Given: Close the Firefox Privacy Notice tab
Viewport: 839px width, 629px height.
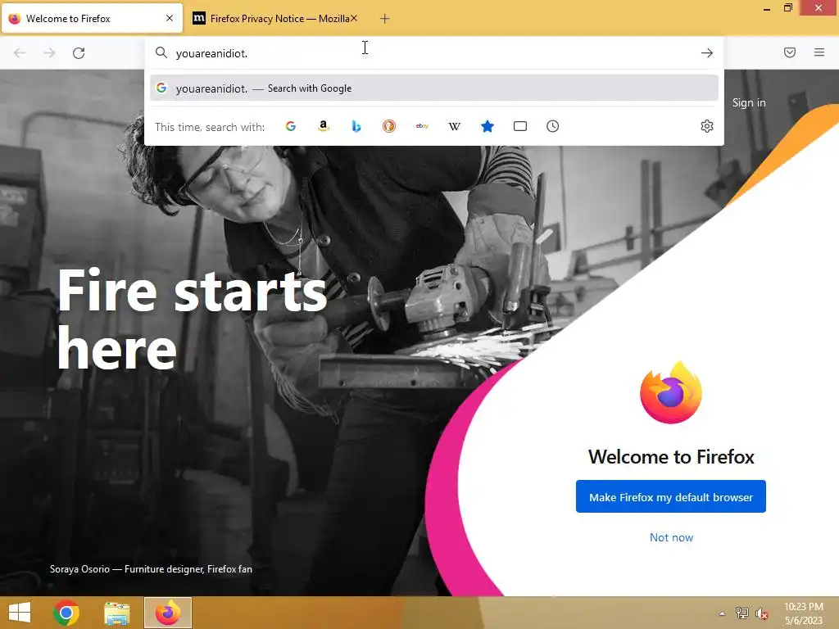Looking at the screenshot, I should [x=354, y=18].
